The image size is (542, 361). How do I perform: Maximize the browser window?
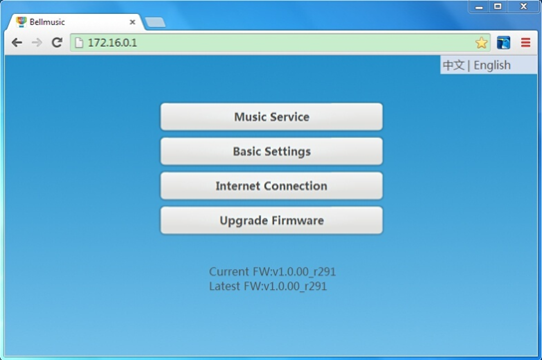(x=498, y=7)
